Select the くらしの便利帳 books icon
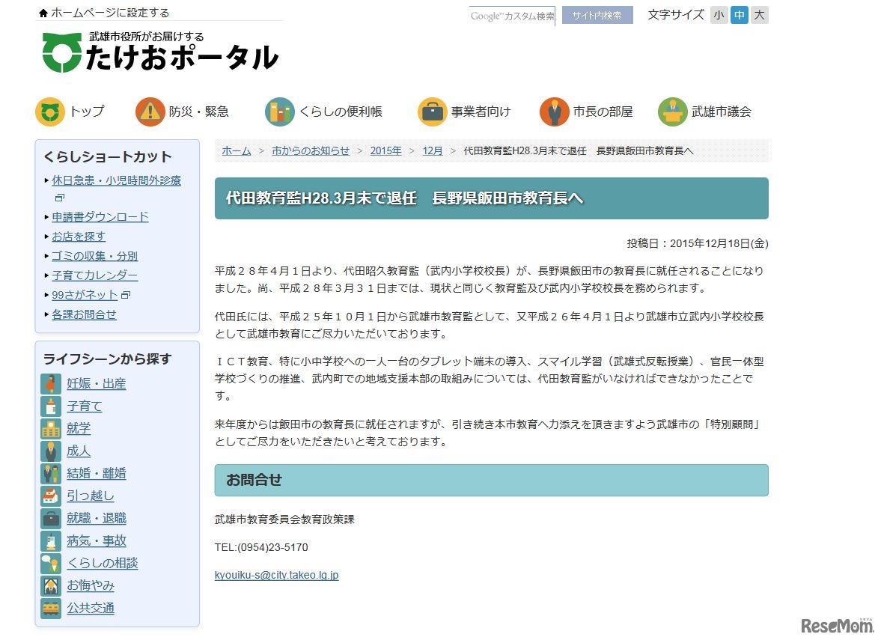This screenshot has height=643, width=884. [279, 111]
